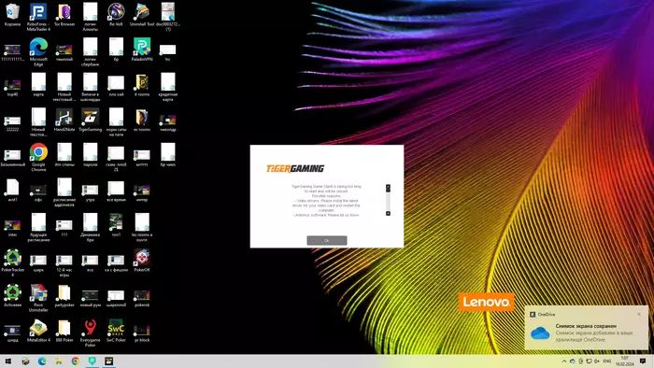Open File Explorer from the taskbar
The image size is (654, 368).
[x=59, y=361]
